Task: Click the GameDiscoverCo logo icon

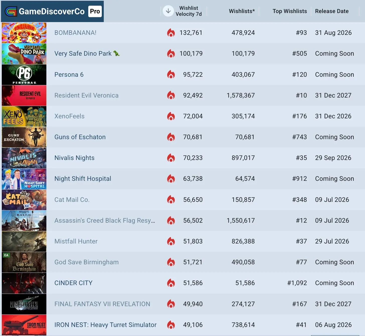Action: (11, 11)
